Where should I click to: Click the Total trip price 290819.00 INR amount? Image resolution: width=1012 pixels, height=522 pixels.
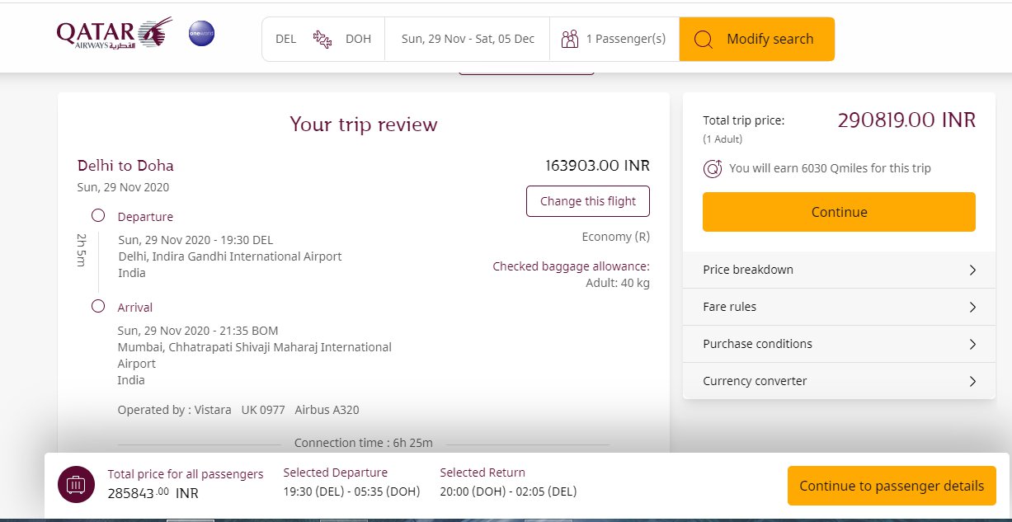[906, 120]
